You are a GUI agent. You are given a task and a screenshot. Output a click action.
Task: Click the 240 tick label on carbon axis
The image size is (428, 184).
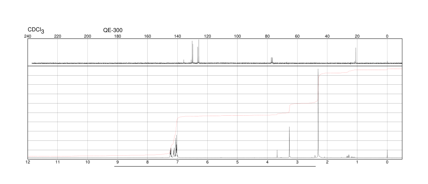click(28, 36)
